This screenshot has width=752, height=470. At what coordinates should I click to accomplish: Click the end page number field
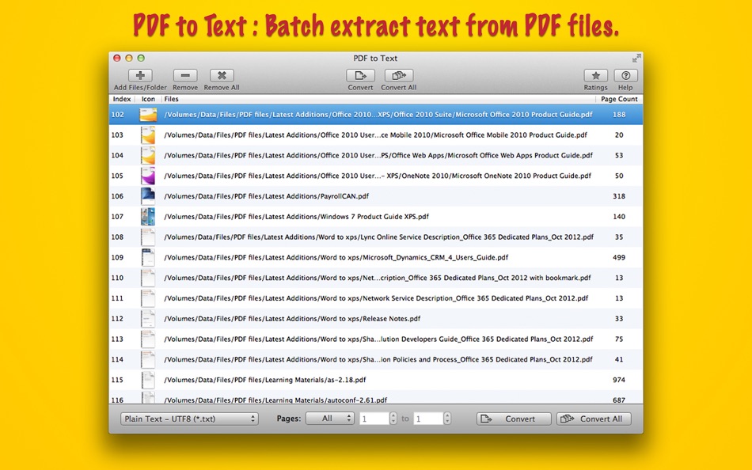coord(428,419)
